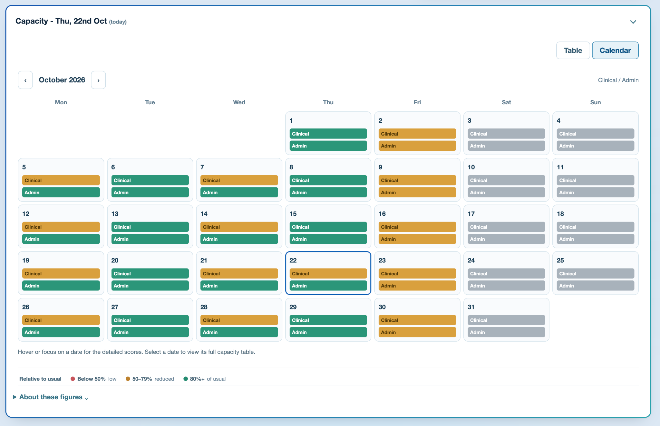
Task: Click the Clinical bar on October 7
Action: (239, 180)
